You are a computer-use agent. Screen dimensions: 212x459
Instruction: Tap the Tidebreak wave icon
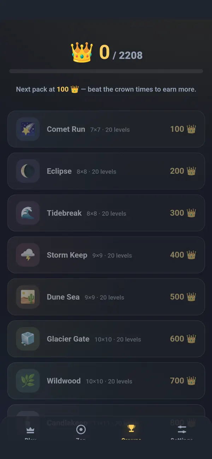[x=28, y=213]
